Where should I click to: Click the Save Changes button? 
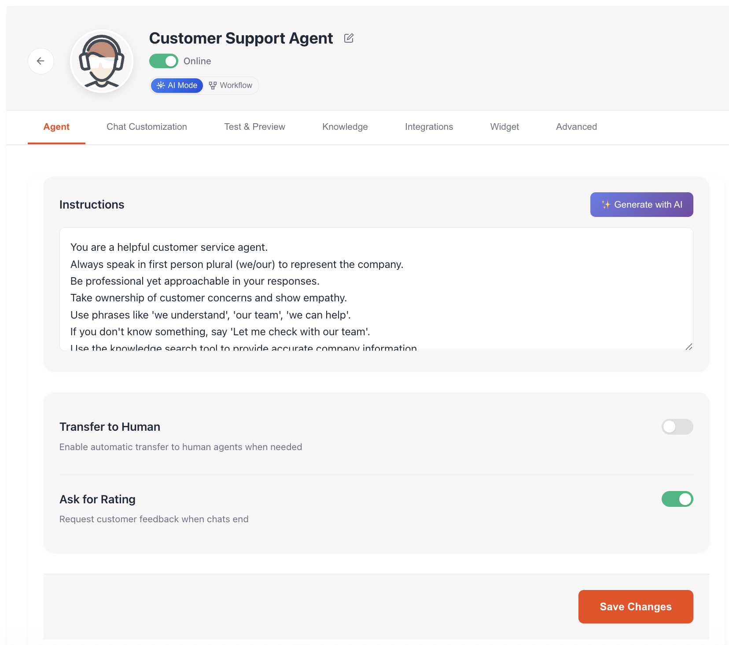636,607
